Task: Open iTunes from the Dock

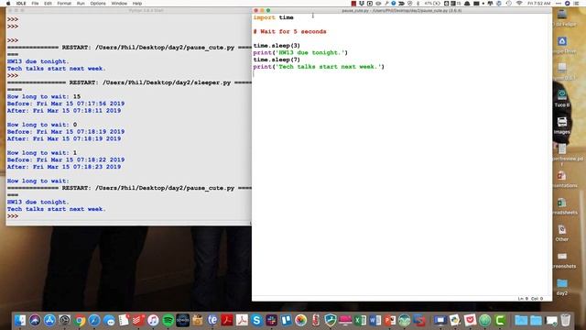Action: coord(153,320)
